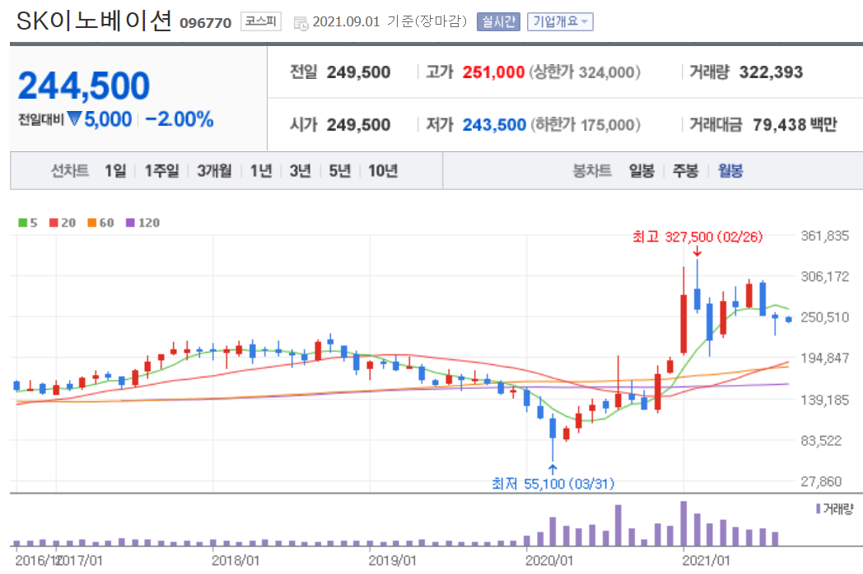This screenshot has height=574, width=863.
Task: Click the 2019/01 axis label
Action: [x=392, y=561]
